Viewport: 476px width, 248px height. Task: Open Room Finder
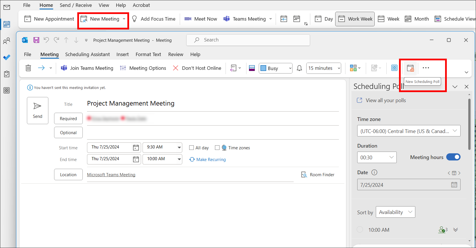click(318, 174)
